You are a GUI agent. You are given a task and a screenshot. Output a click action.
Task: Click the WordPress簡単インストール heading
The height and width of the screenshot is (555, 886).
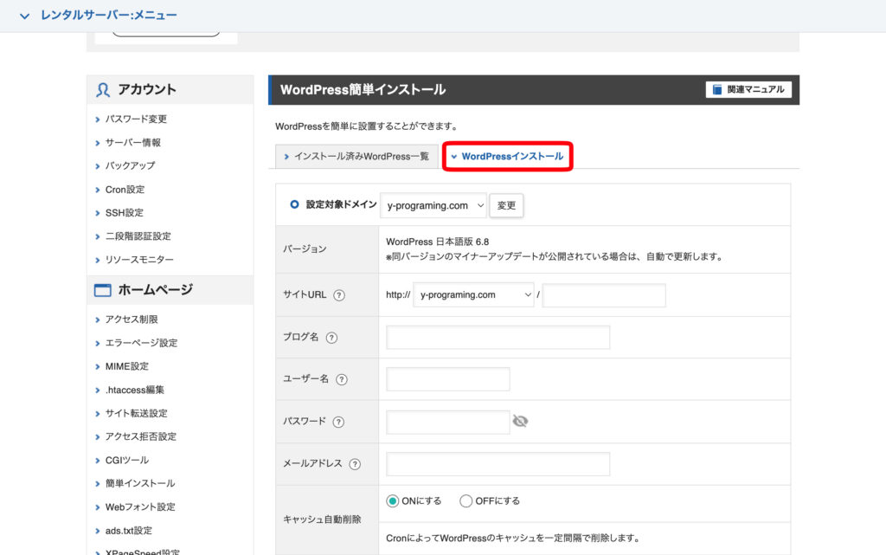click(x=363, y=90)
